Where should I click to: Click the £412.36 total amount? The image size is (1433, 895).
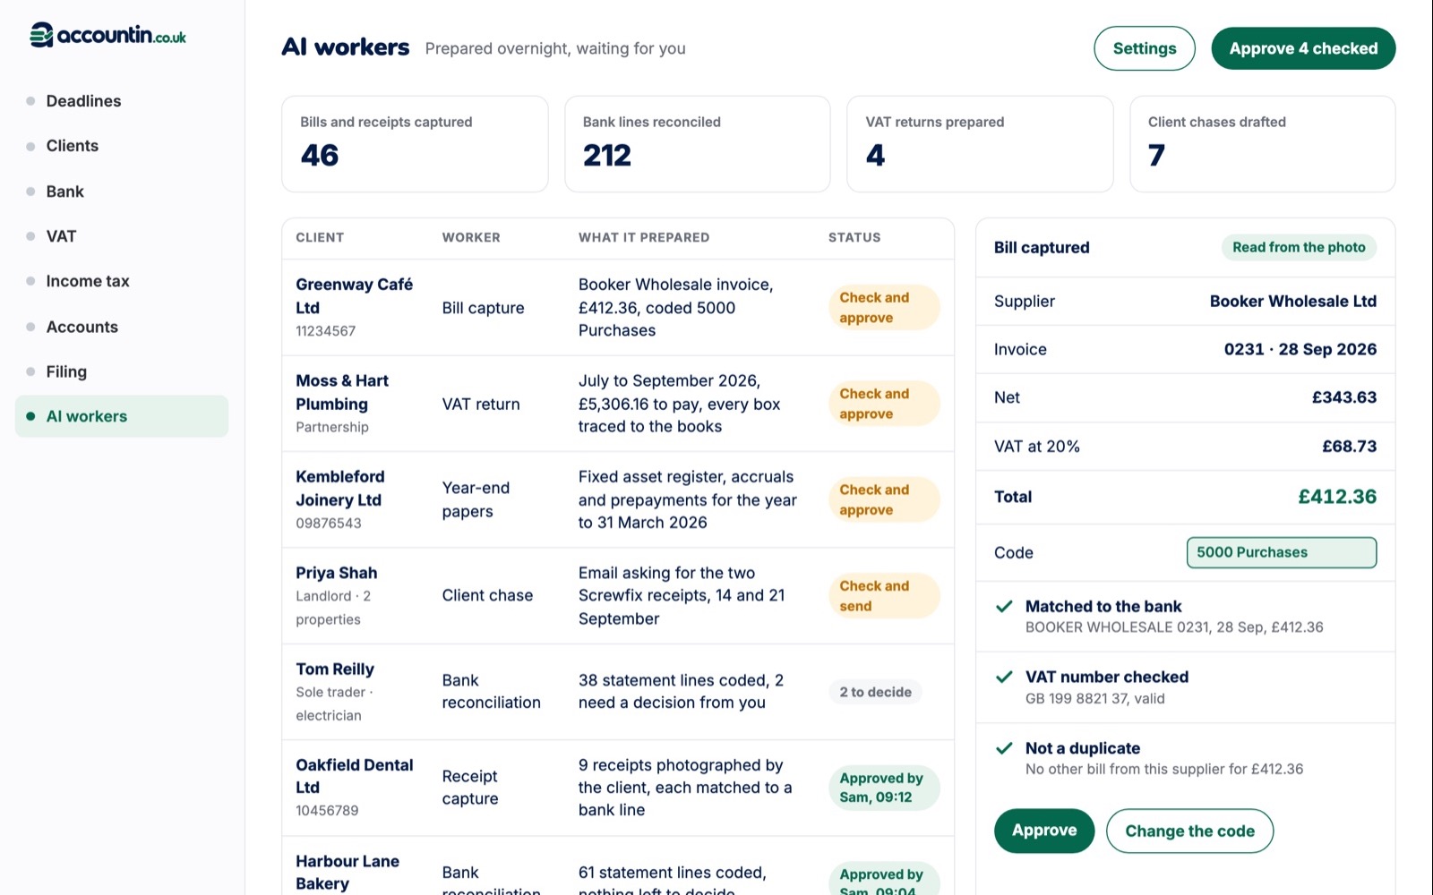click(1337, 497)
